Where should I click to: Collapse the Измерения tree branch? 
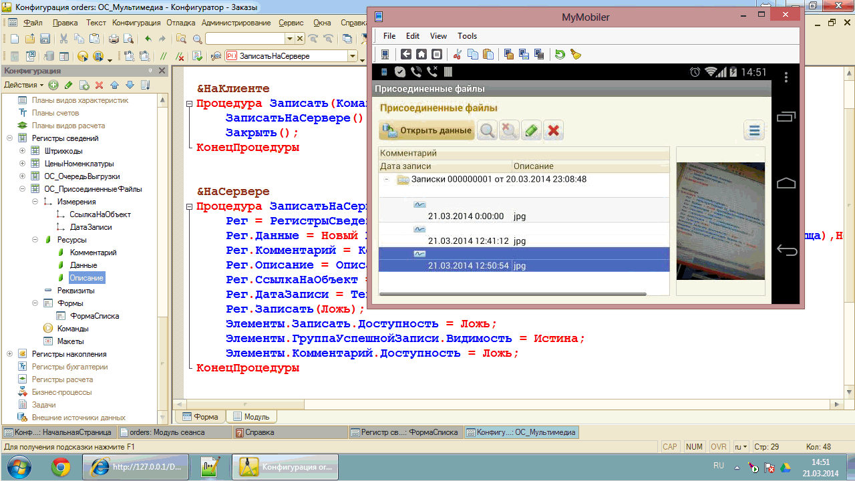[35, 202]
